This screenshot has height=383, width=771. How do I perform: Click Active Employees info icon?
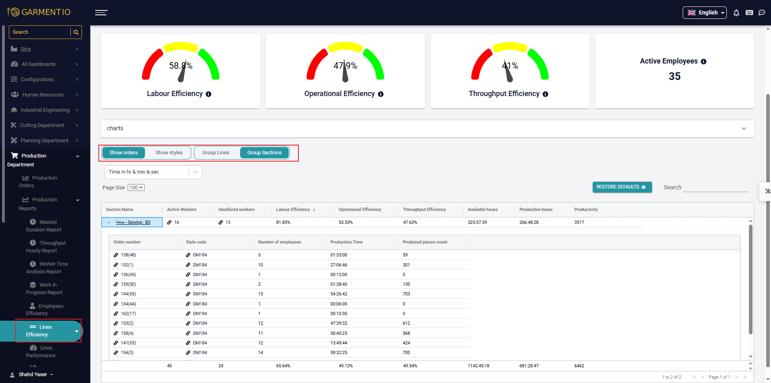pos(704,61)
